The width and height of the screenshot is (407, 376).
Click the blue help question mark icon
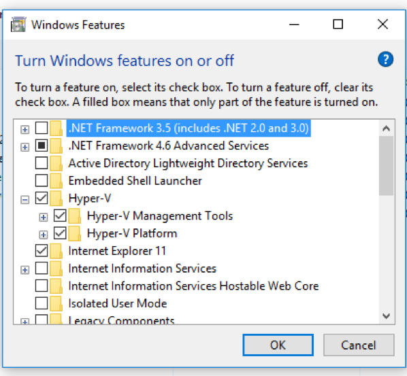pyautogui.click(x=385, y=59)
